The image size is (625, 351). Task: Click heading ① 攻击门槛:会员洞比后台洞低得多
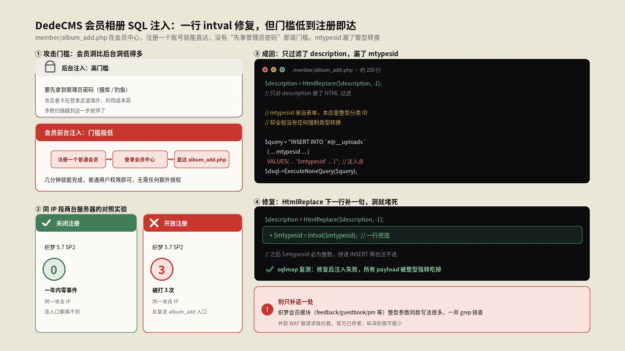point(89,54)
